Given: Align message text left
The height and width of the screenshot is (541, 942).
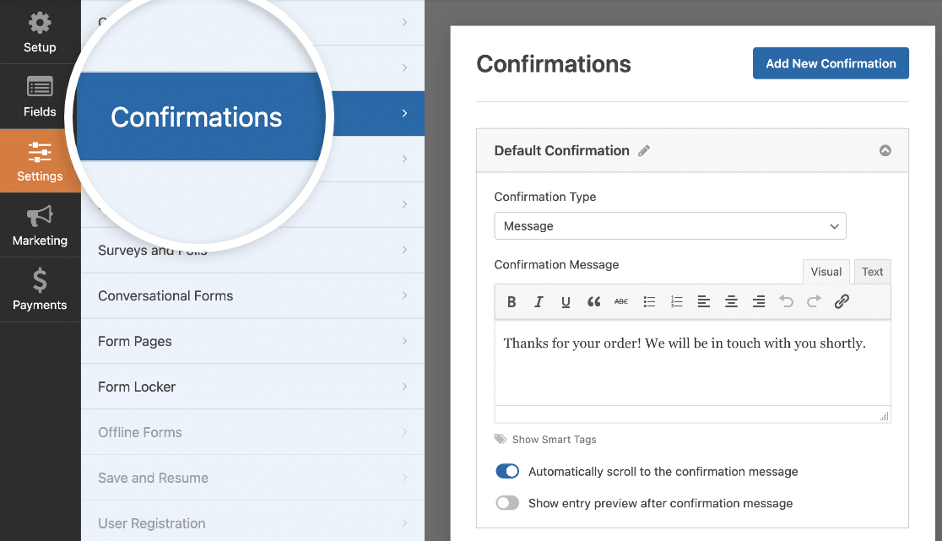Looking at the screenshot, I should click(x=703, y=301).
